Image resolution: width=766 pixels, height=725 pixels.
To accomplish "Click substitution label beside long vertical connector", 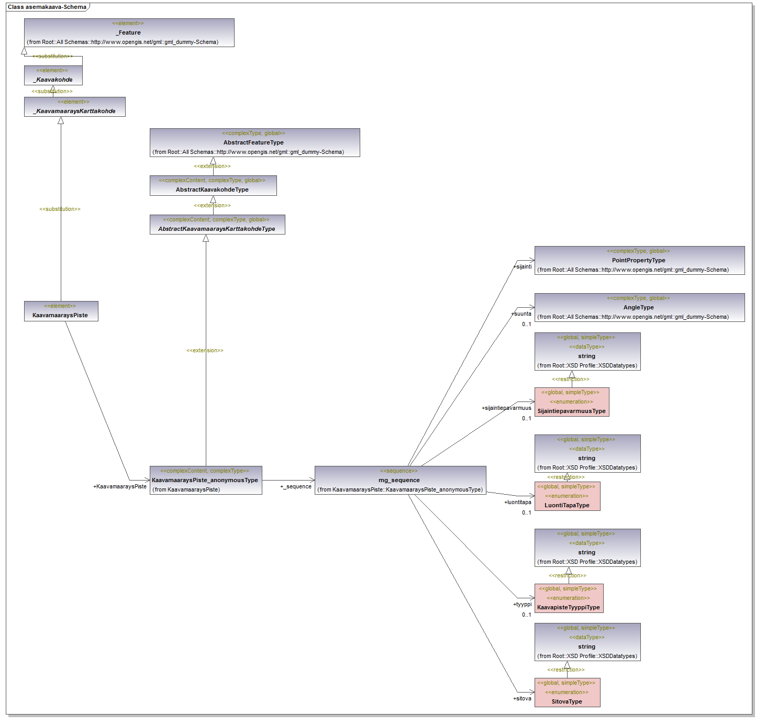I will (60, 209).
